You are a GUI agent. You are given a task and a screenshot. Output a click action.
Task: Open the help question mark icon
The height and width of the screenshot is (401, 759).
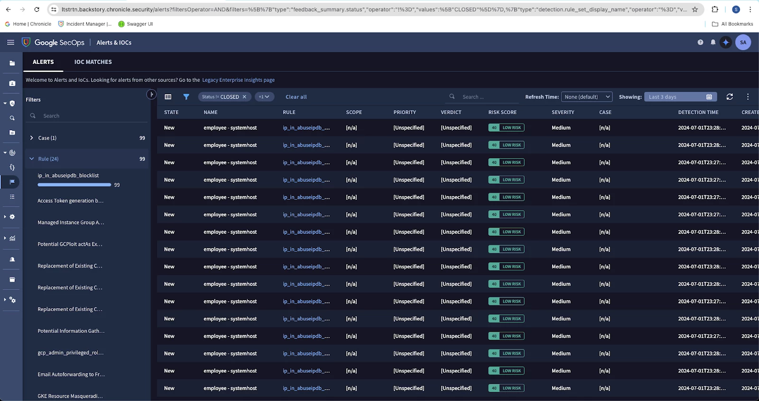coord(700,42)
